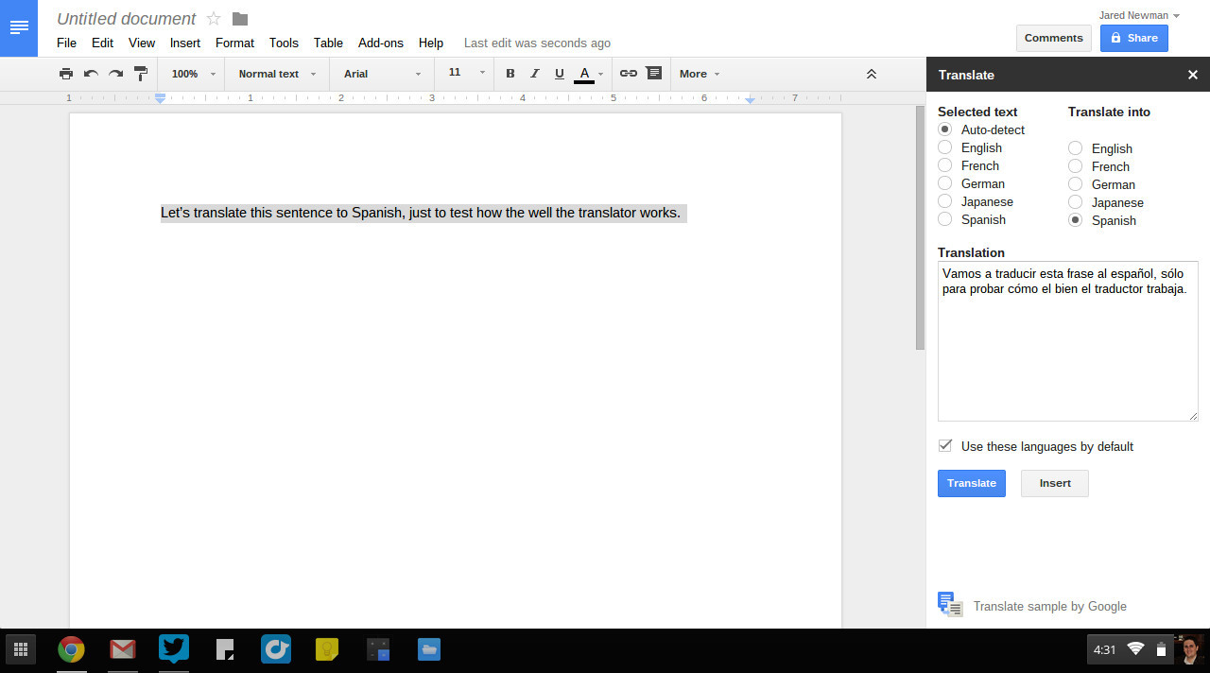The image size is (1210, 673).
Task: Open the move-to-folder icon
Action: tap(240, 19)
